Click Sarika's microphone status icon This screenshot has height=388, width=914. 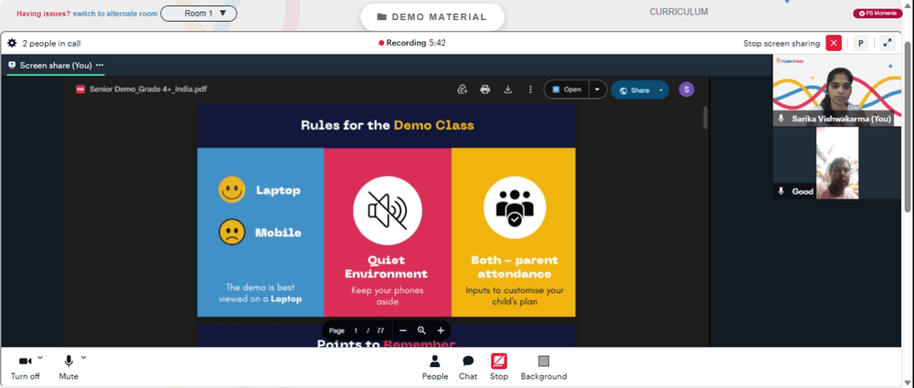781,119
